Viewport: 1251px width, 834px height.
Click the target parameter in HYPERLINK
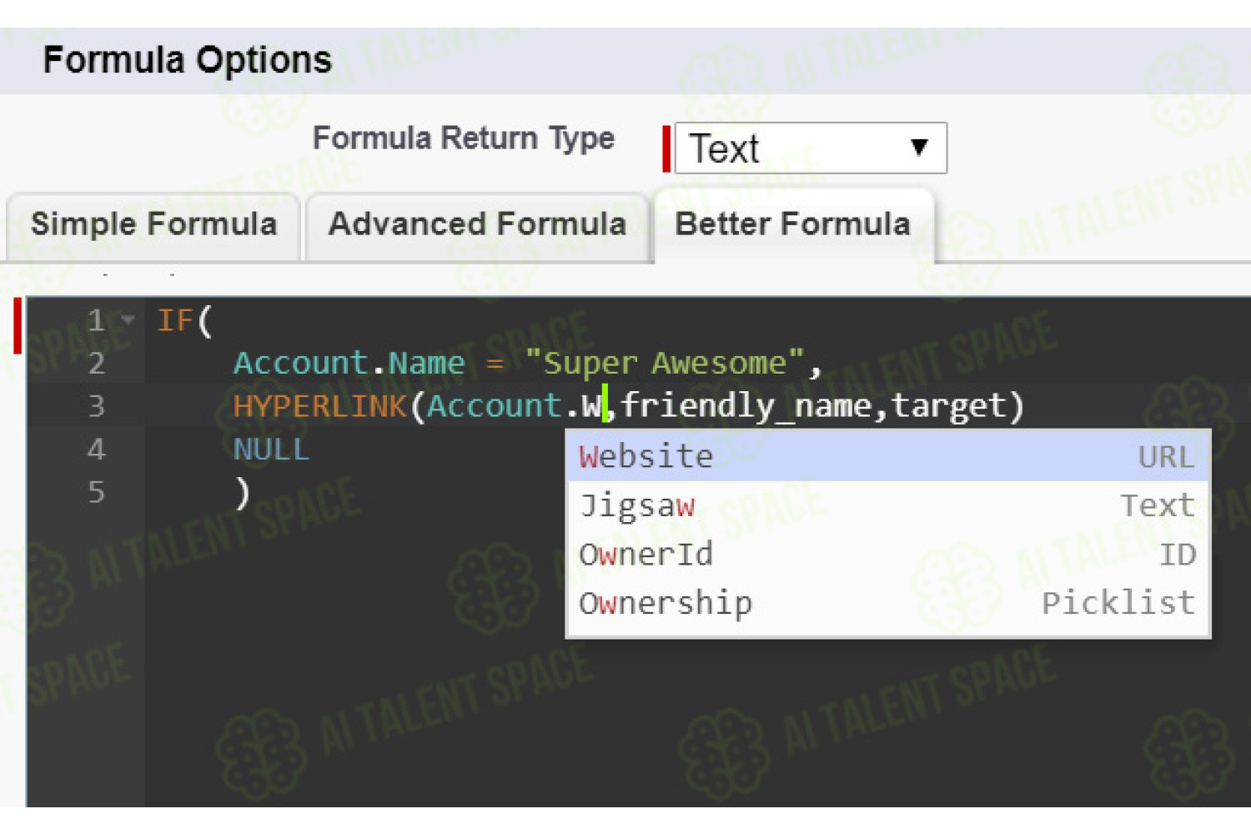pos(949,406)
